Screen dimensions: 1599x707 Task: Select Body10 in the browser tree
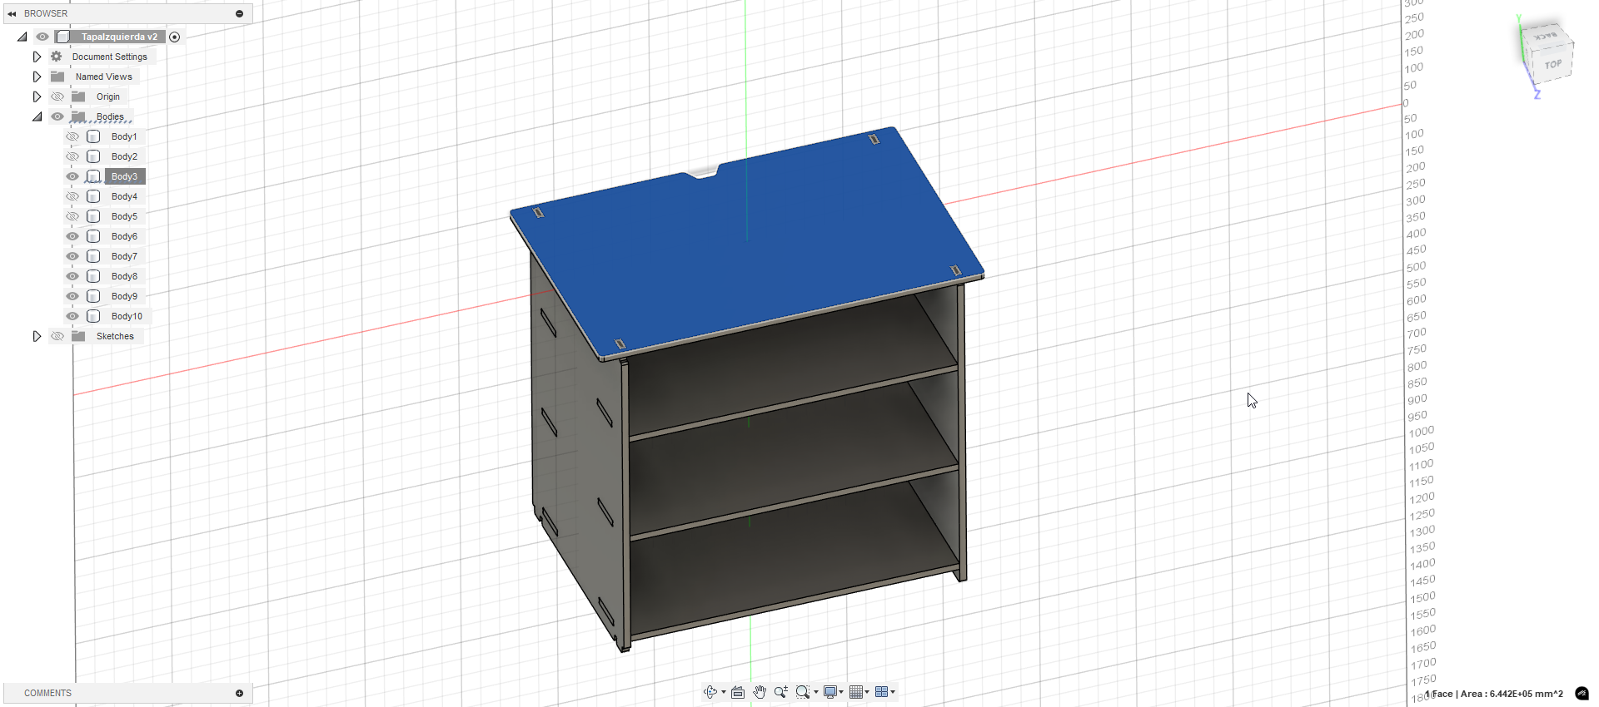coord(127,316)
